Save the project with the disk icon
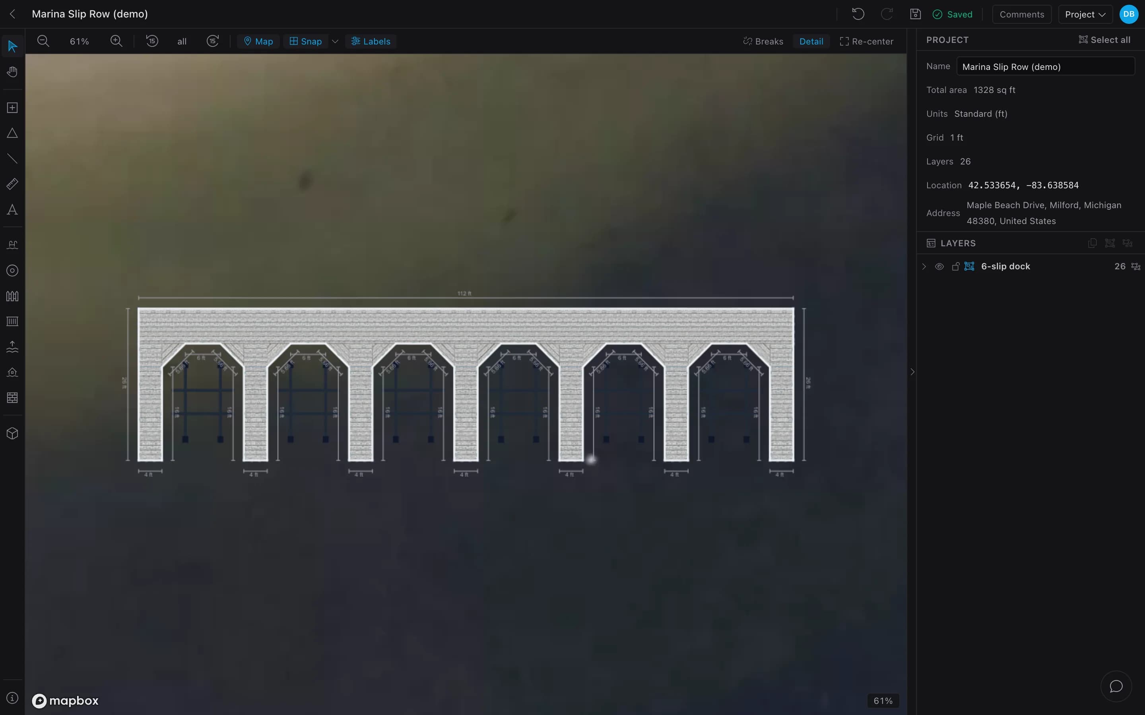The height and width of the screenshot is (715, 1145). point(916,14)
